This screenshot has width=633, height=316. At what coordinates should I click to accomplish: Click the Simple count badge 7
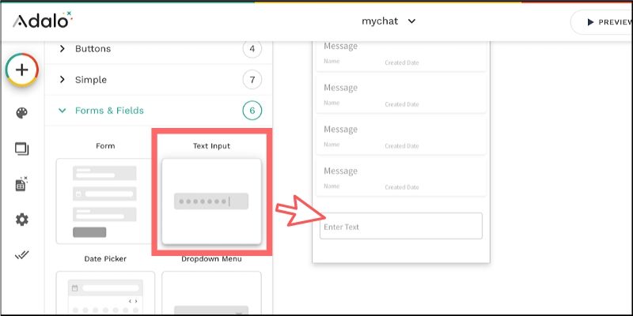(x=252, y=80)
